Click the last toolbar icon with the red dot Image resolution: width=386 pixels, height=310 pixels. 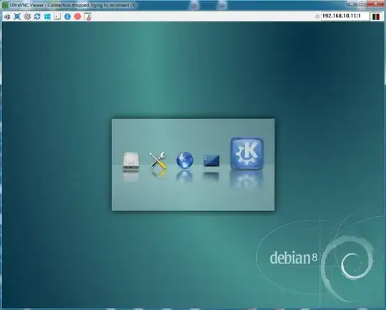88,16
